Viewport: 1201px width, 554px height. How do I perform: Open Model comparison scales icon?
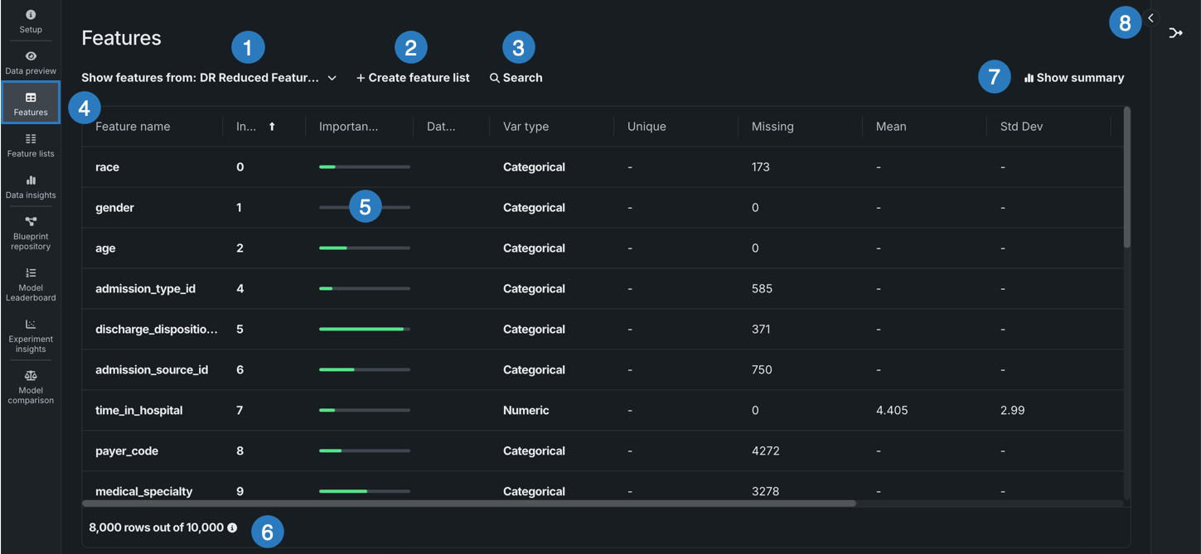[x=31, y=376]
